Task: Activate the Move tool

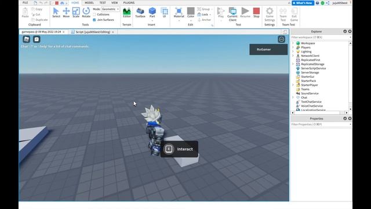Action: click(x=66, y=13)
